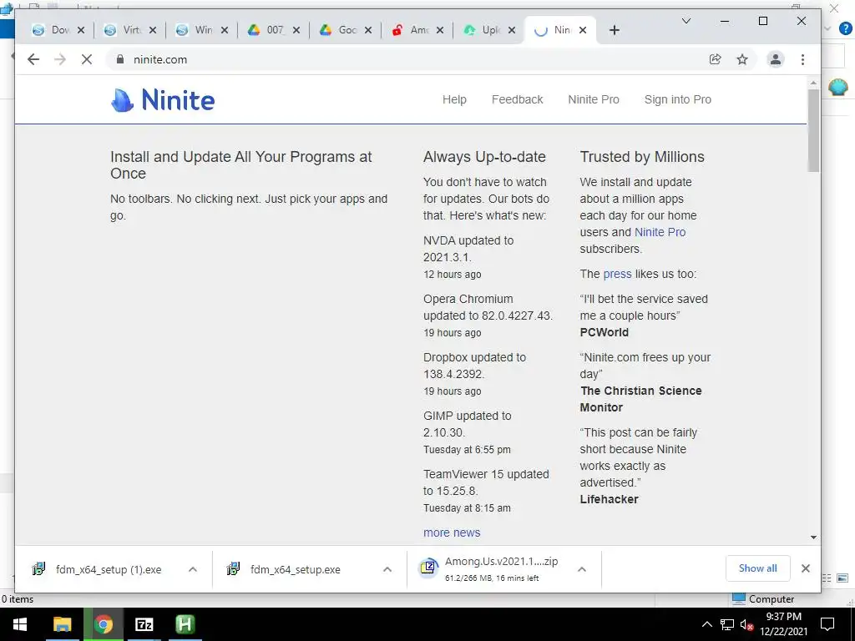
Task: Open the Chrome three-dot menu
Action: pyautogui.click(x=802, y=59)
